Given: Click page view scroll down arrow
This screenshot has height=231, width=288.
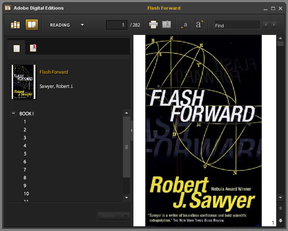Looking at the screenshot, I should (x=280, y=198).
